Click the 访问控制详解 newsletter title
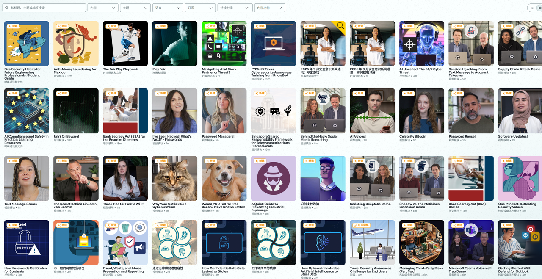Image resolution: width=542 pixels, height=279 pixels. pos(370,71)
